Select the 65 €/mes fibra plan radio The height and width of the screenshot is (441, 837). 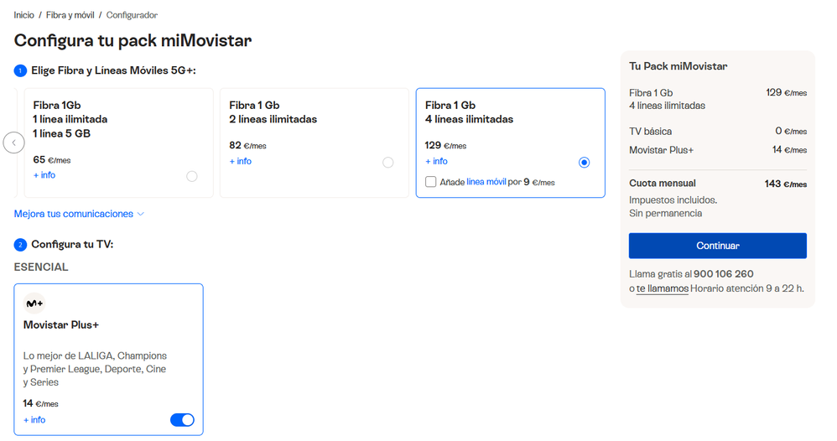(192, 176)
